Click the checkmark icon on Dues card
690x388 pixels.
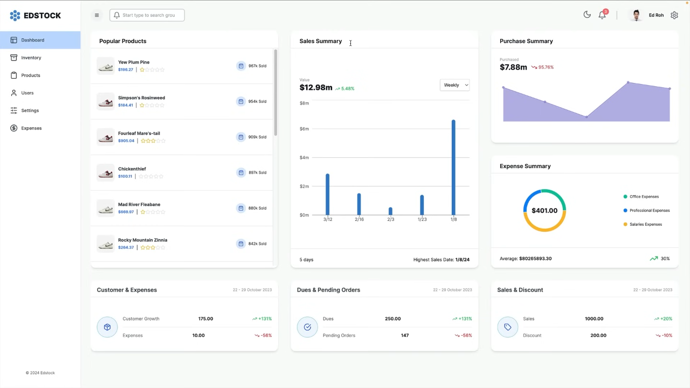point(307,327)
